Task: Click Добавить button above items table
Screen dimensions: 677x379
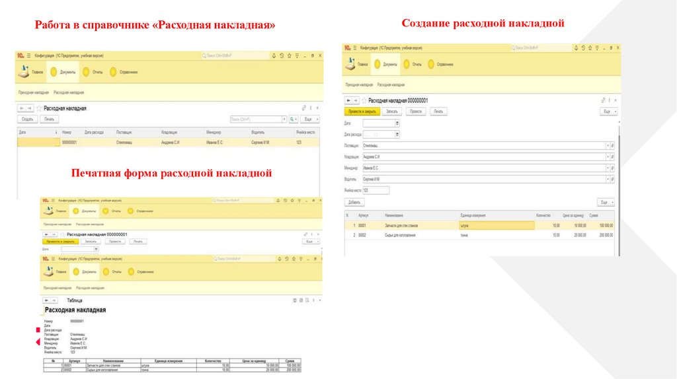Action: click(x=354, y=202)
